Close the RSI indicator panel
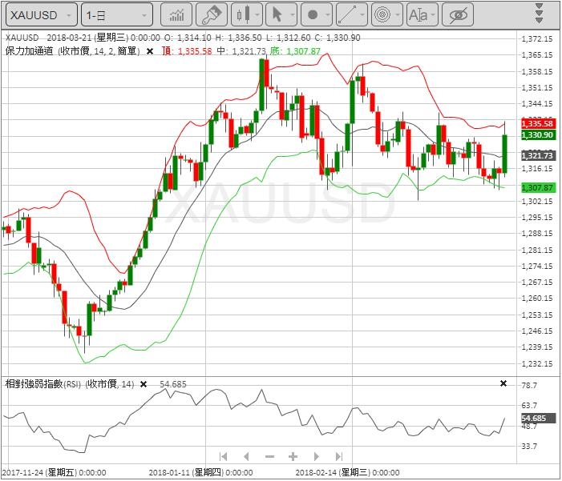 pos(503,384)
